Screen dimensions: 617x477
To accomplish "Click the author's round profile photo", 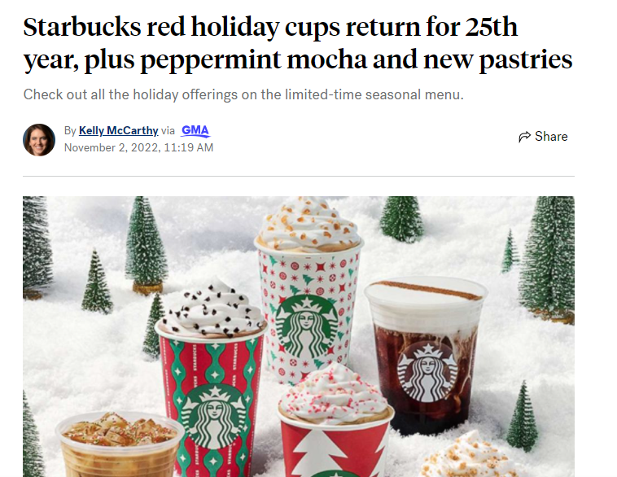I will click(x=39, y=140).
